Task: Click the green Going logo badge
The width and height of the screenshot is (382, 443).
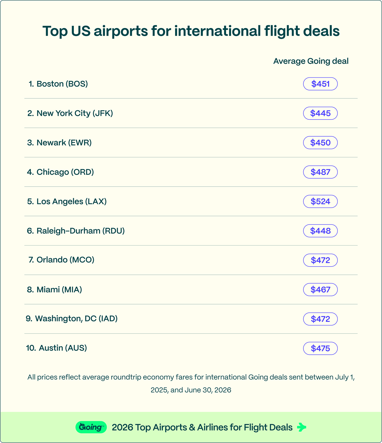Action: tap(91, 427)
